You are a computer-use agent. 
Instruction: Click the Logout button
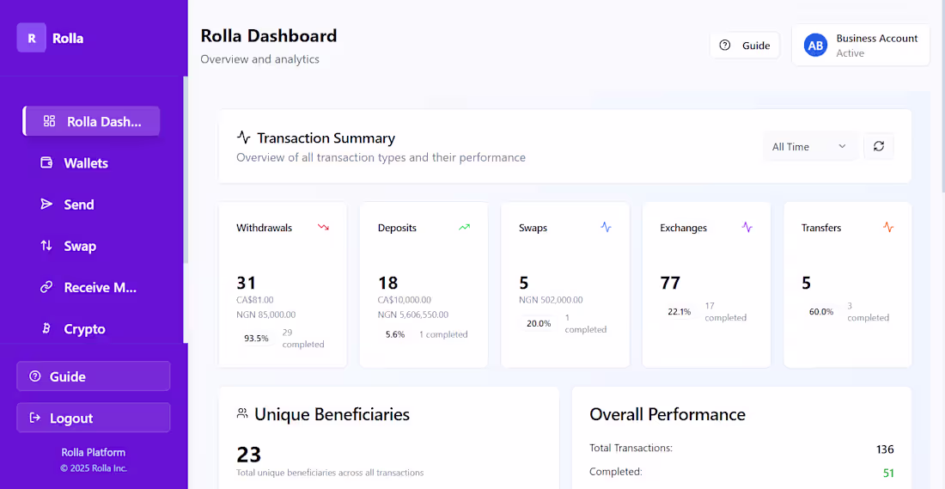(94, 418)
